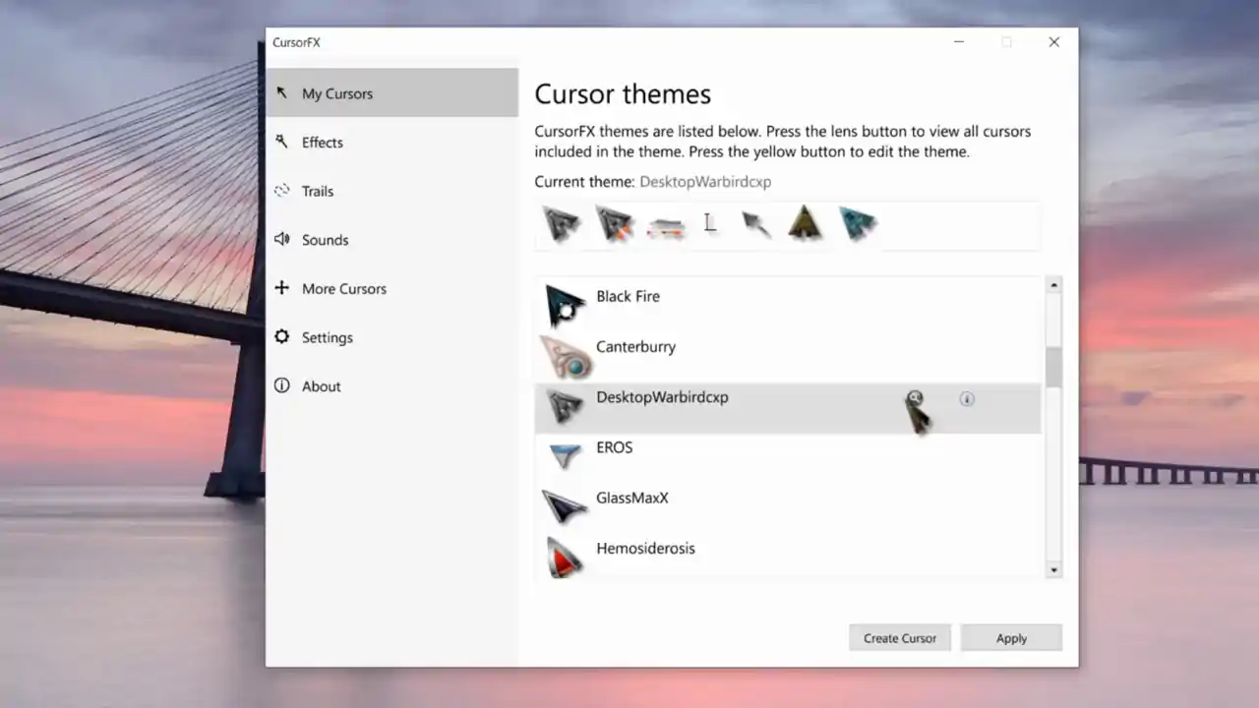Open More Cursors page
The image size is (1259, 708).
391,288
